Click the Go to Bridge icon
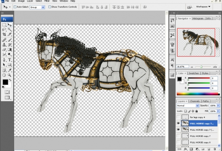222x151 pixels. 189,7
